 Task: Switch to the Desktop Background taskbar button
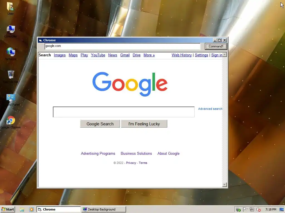[104, 209]
